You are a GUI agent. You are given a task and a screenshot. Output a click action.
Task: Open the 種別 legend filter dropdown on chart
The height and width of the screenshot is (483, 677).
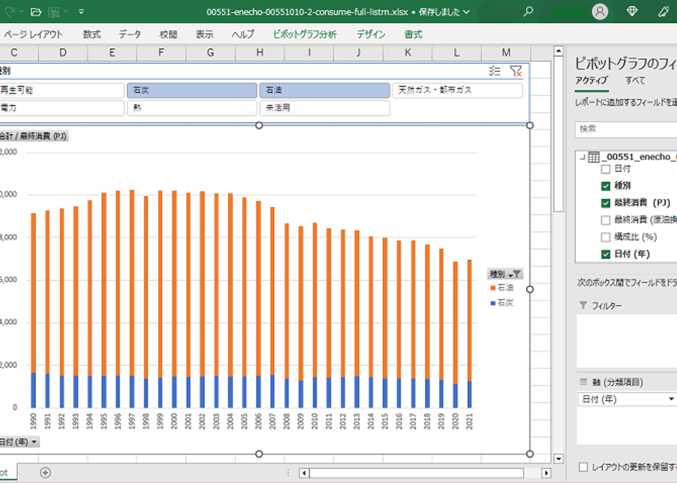(505, 274)
